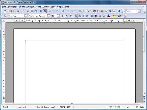Screen dimensions: 147x110
Task: Expand font size 12 dropdown
Action: tap(59, 16)
